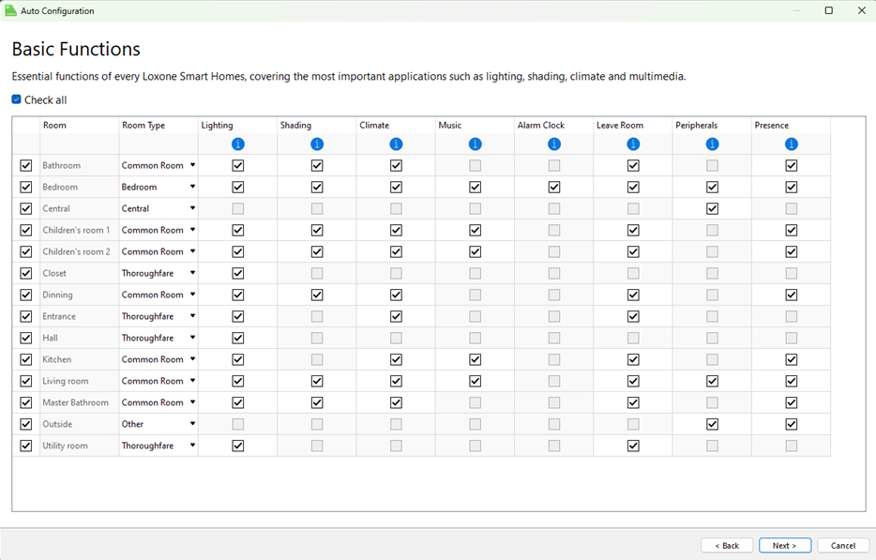
Task: Click the Room column header
Action: point(54,126)
